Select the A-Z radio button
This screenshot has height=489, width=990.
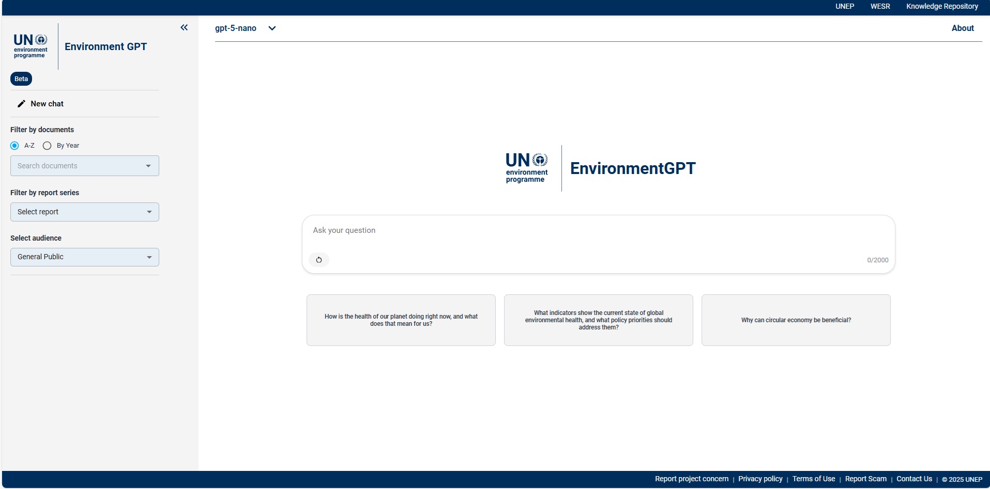pyautogui.click(x=14, y=146)
